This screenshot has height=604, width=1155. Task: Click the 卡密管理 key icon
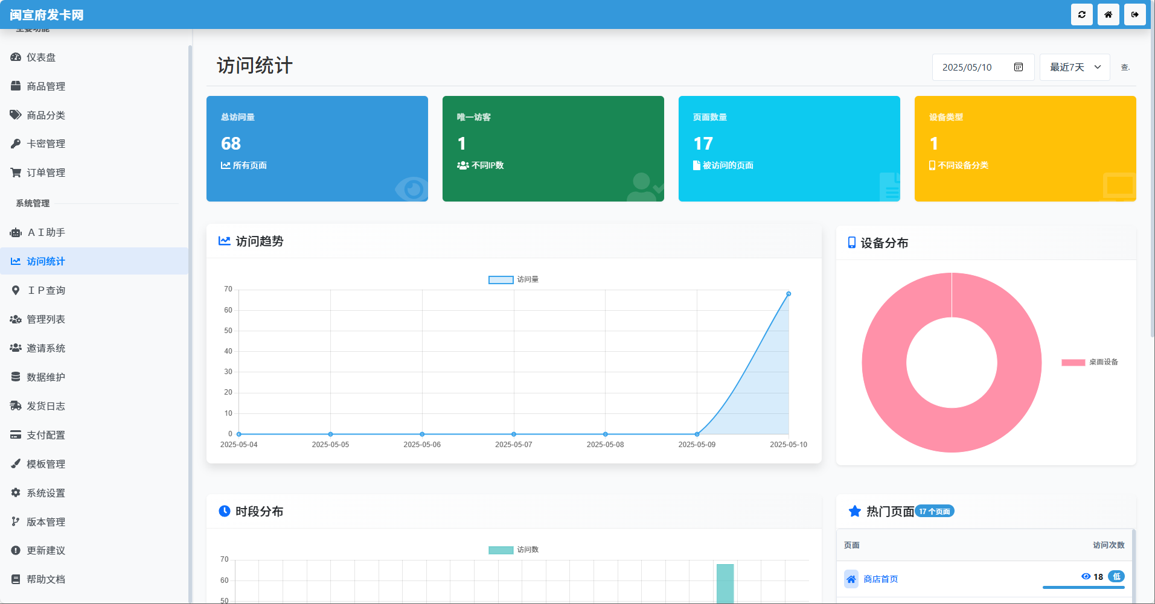pyautogui.click(x=16, y=144)
